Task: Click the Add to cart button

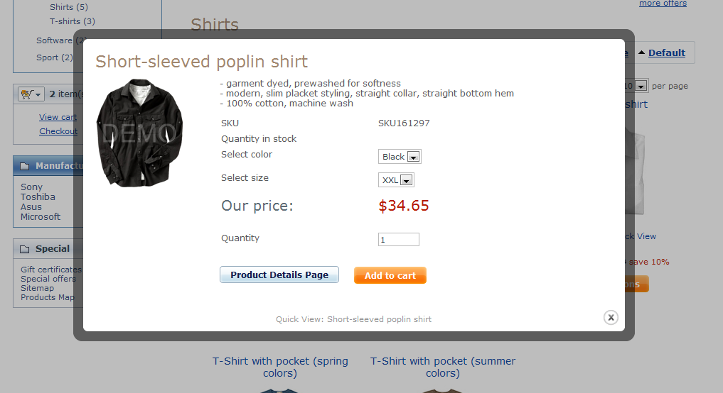Action: pos(390,275)
